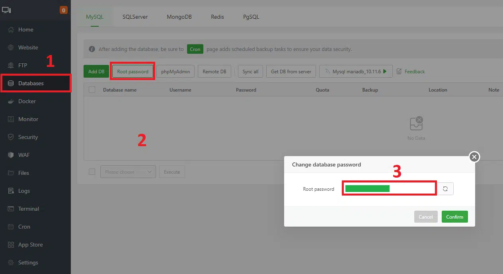
Task: Open Logs in the sidebar
Action: pyautogui.click(x=35, y=191)
